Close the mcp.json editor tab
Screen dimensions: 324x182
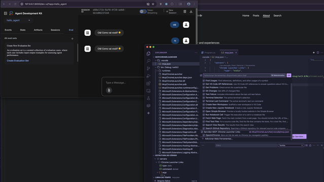pyautogui.click(x=236, y=53)
